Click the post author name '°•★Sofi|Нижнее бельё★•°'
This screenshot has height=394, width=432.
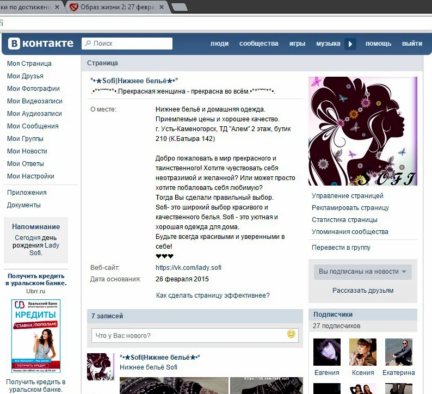coord(160,358)
